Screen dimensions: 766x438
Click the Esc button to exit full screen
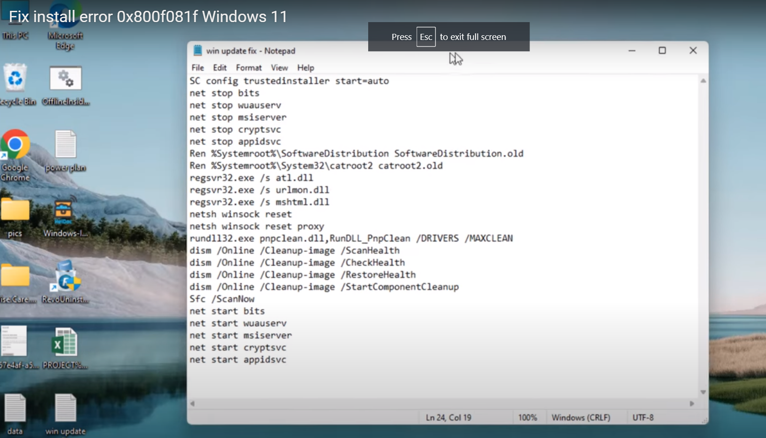pyautogui.click(x=426, y=37)
